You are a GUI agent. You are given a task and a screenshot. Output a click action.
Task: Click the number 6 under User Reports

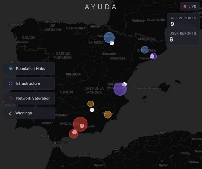point(171,39)
